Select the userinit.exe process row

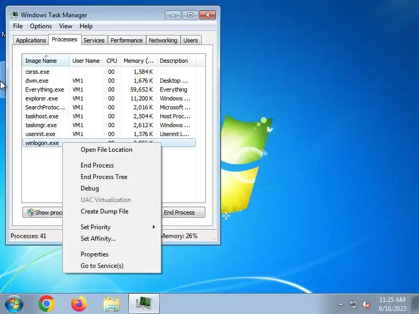[x=109, y=134]
